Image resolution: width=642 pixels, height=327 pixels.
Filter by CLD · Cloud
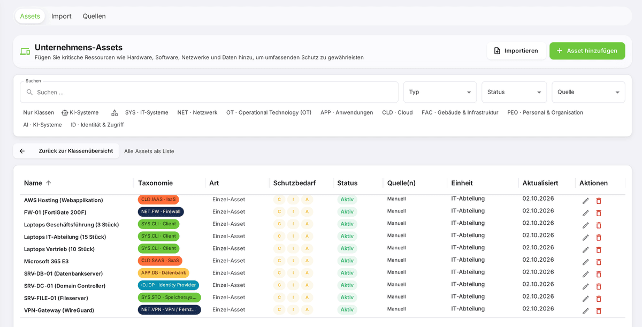coord(398,112)
